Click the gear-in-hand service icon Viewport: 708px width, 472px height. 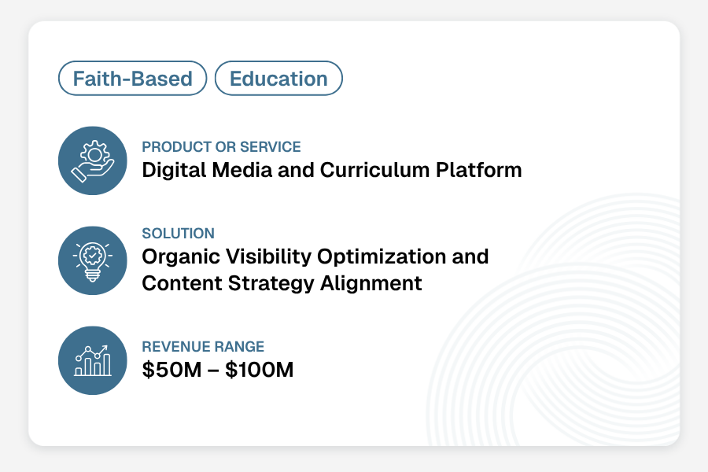point(93,160)
